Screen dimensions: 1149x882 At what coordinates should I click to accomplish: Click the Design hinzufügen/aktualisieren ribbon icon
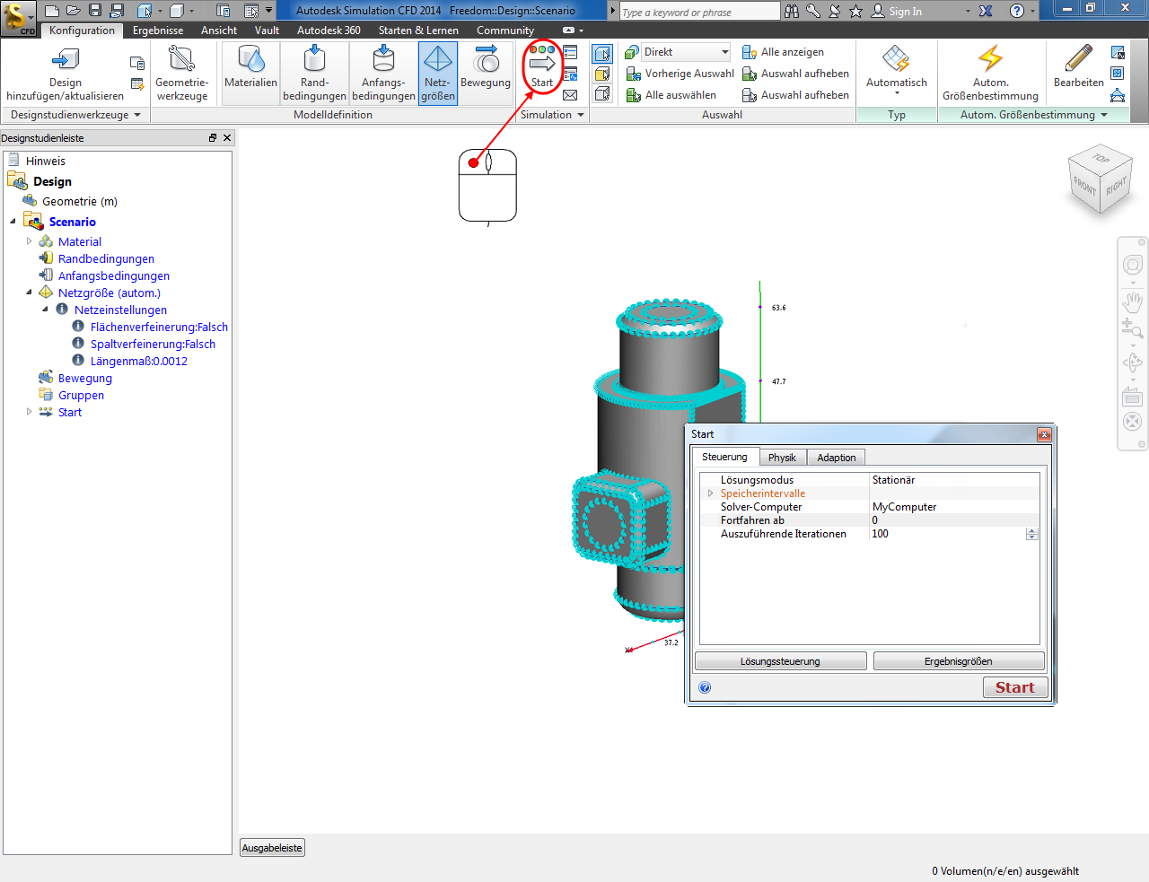click(65, 59)
